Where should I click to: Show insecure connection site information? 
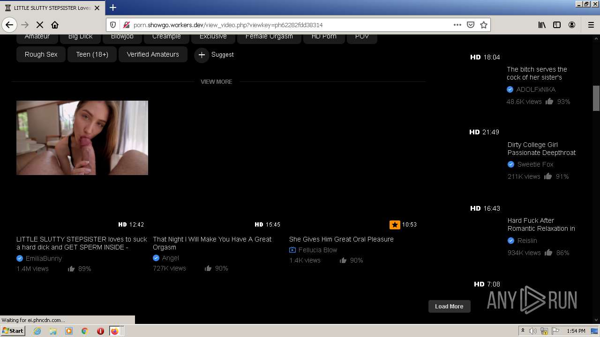click(126, 25)
